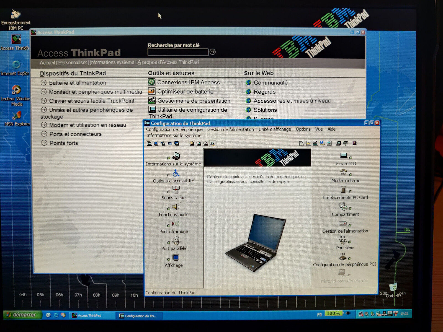This screenshot has width=443, height=332.
Task: Expand Points forts topic
Action: pyautogui.click(x=60, y=143)
